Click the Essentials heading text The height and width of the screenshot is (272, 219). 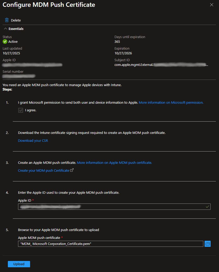16,29
